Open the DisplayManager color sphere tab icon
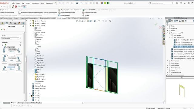194x109 pixels. coord(19,23)
